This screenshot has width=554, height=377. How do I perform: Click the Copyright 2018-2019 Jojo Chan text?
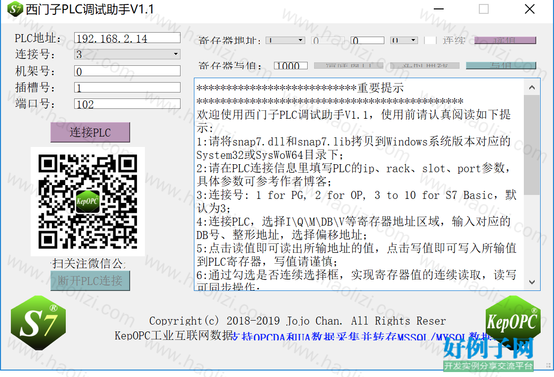(x=297, y=321)
